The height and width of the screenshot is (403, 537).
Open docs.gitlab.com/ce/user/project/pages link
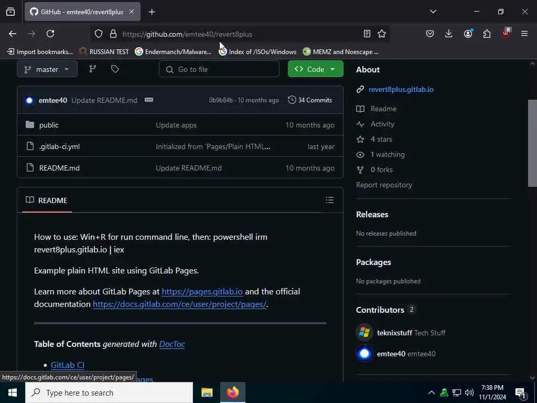[179, 304]
